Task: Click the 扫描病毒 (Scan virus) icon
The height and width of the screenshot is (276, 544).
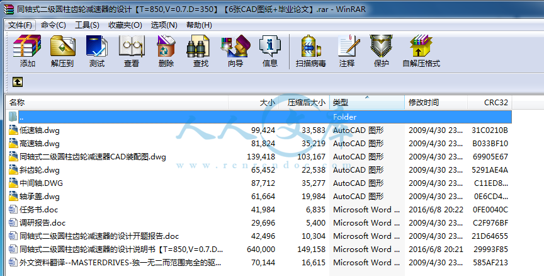Action: click(x=311, y=46)
